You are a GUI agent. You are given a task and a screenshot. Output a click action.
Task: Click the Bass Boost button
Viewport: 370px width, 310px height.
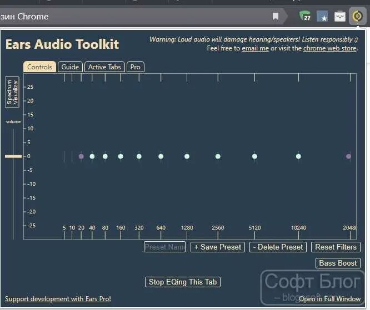point(338,263)
